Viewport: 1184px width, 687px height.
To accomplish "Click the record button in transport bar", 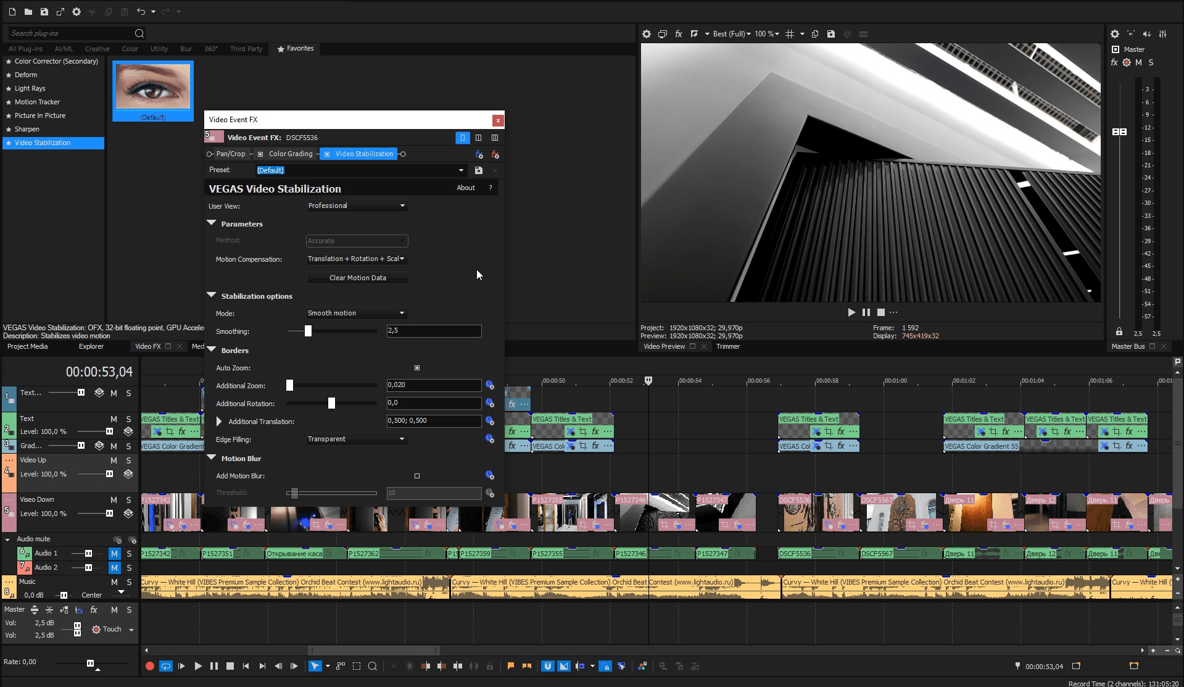I will coord(150,666).
